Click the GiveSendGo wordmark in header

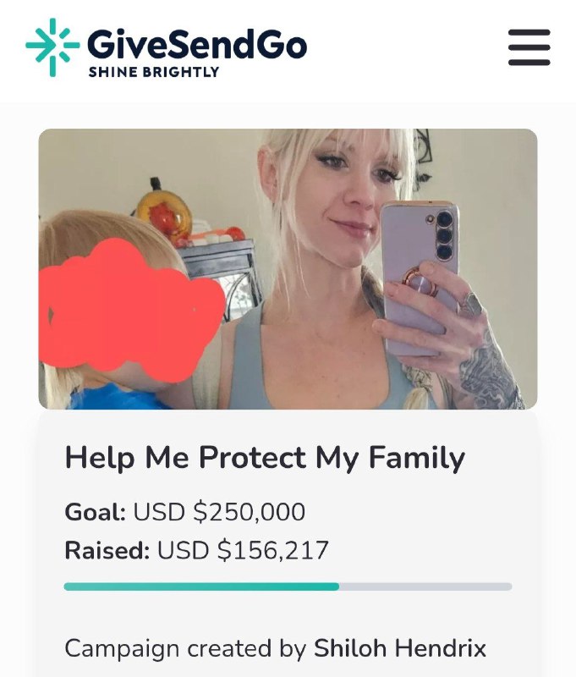coord(197,44)
